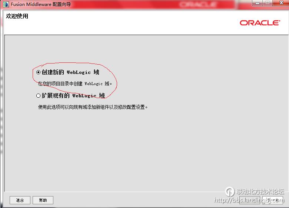Close the configuration wizard window
The width and height of the screenshot is (289, 208).
(281, 3)
